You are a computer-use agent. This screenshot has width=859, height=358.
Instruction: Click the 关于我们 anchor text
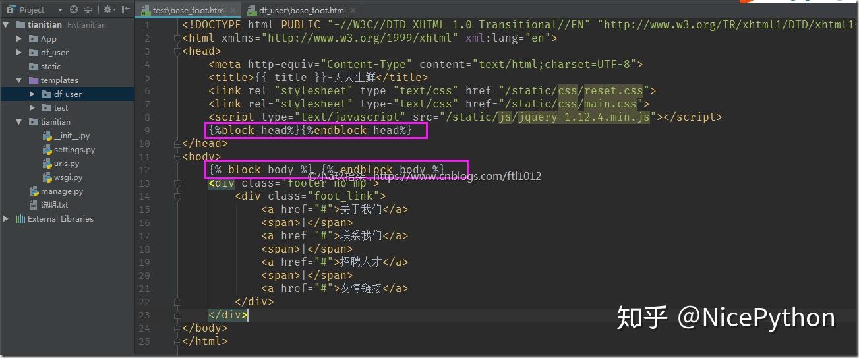[x=361, y=210]
